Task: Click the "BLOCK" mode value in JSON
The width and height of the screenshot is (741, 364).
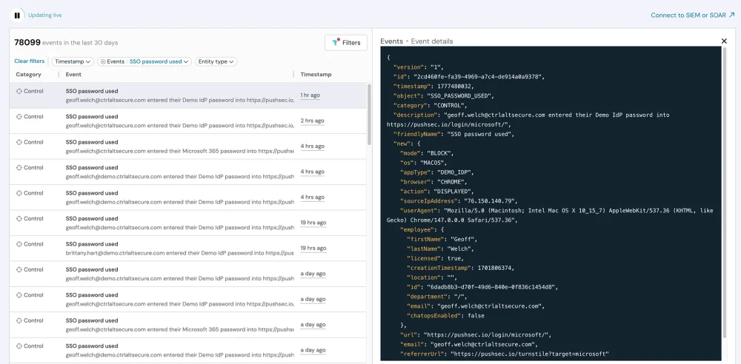Action: 440,153
